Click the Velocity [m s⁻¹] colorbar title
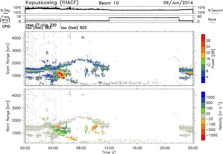The width and height of the screenshot is (223, 154). 220,116
